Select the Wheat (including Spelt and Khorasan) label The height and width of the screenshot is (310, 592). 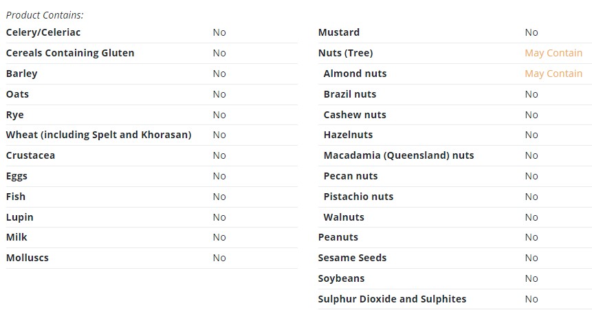click(98, 135)
